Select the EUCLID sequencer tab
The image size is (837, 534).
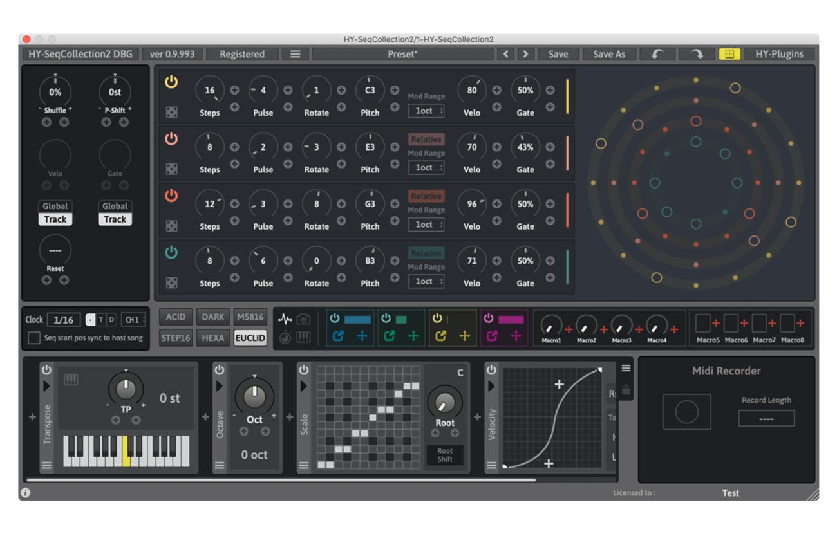(250, 338)
